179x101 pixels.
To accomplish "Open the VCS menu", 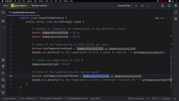I will (x=60, y=1).
